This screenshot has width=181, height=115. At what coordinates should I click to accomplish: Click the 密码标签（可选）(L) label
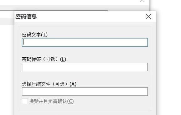point(44,59)
